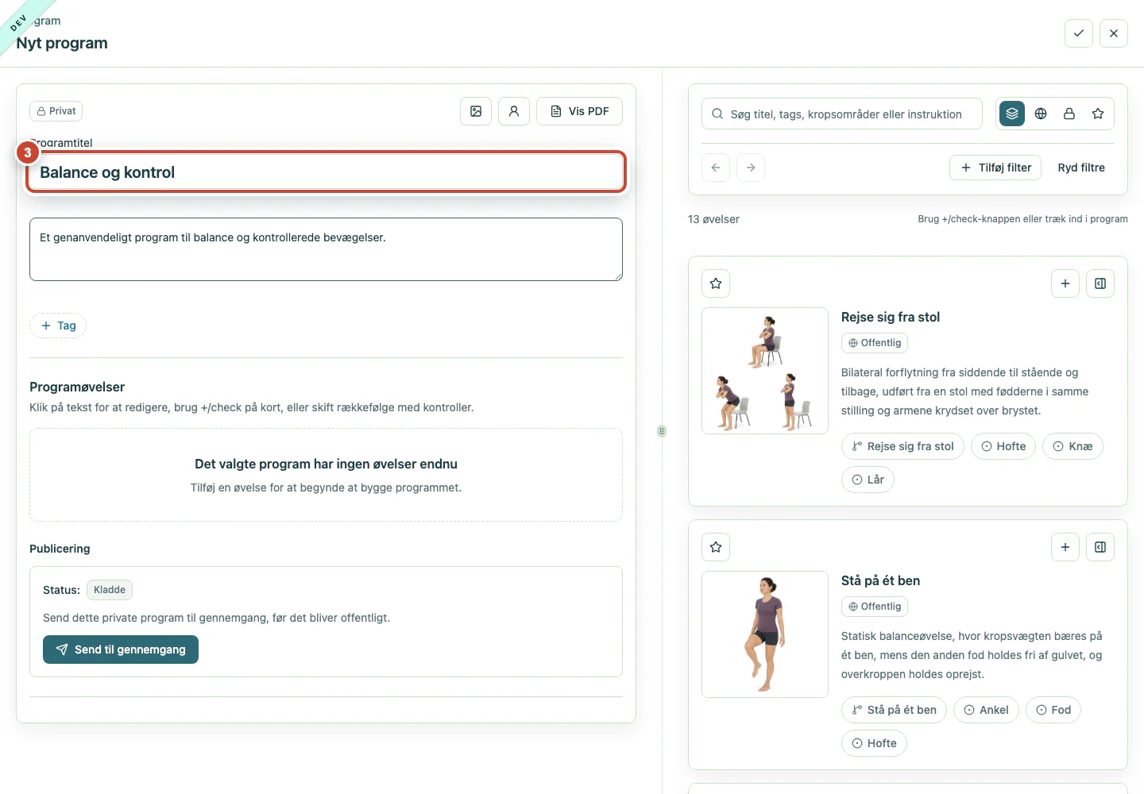
Task: Favorite the Stå på ét ben exercise
Action: tap(716, 547)
